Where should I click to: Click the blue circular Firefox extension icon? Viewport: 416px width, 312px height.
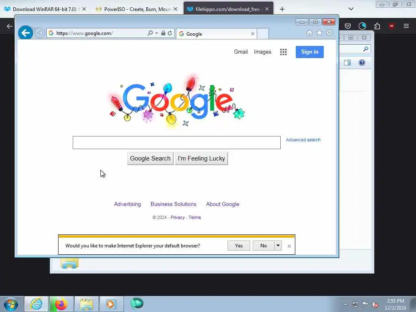(x=362, y=26)
